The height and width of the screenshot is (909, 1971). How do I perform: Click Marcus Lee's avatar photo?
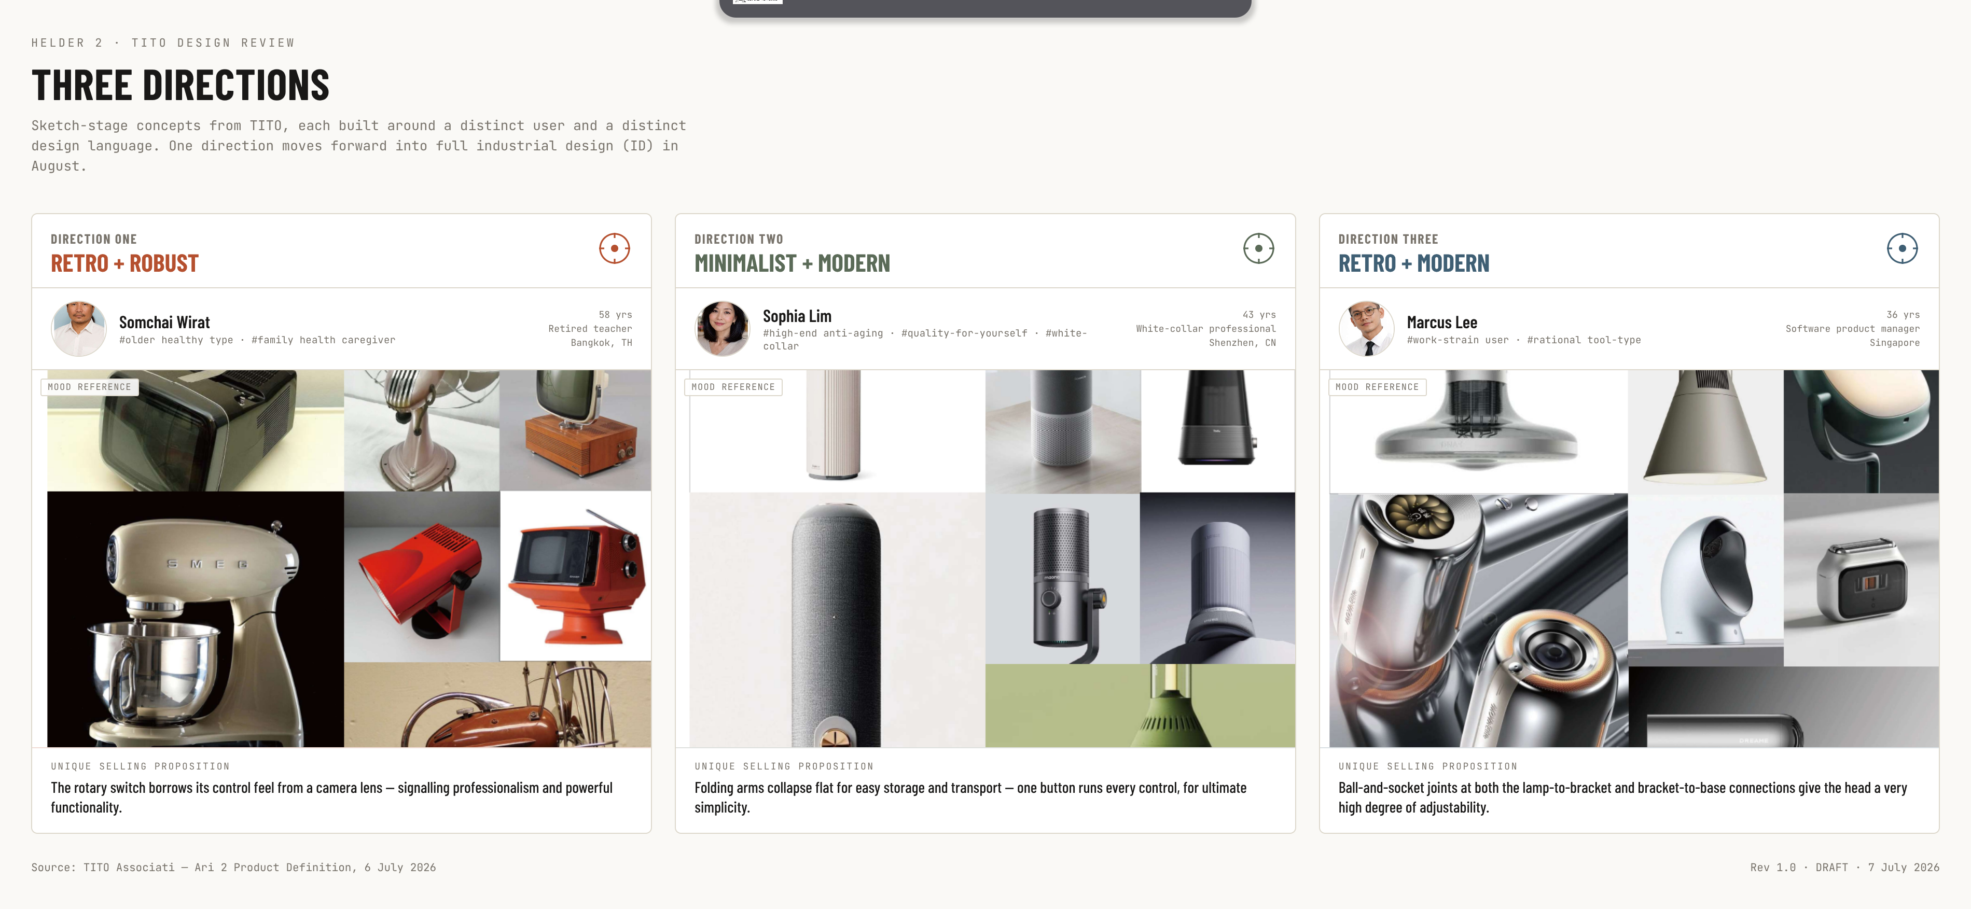point(1366,329)
